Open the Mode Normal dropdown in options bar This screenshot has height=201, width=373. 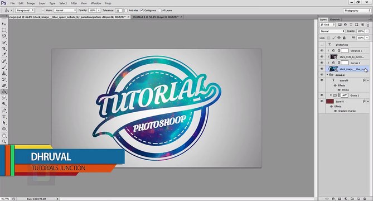(65, 11)
